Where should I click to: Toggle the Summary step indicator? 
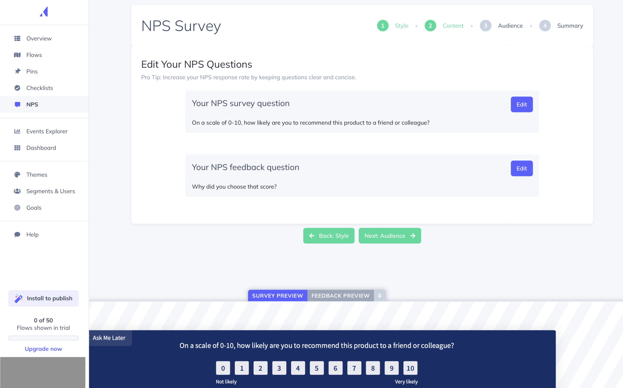coord(545,26)
